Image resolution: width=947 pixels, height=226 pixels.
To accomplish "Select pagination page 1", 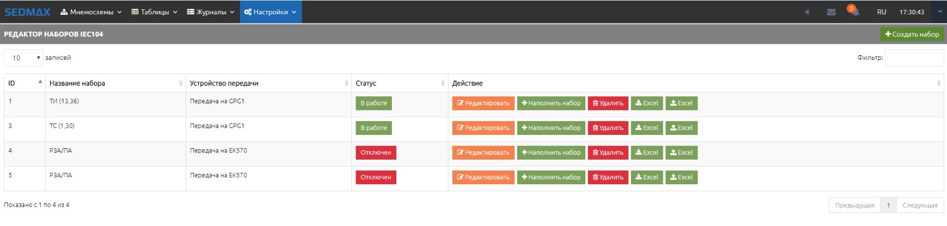I will coord(888,205).
